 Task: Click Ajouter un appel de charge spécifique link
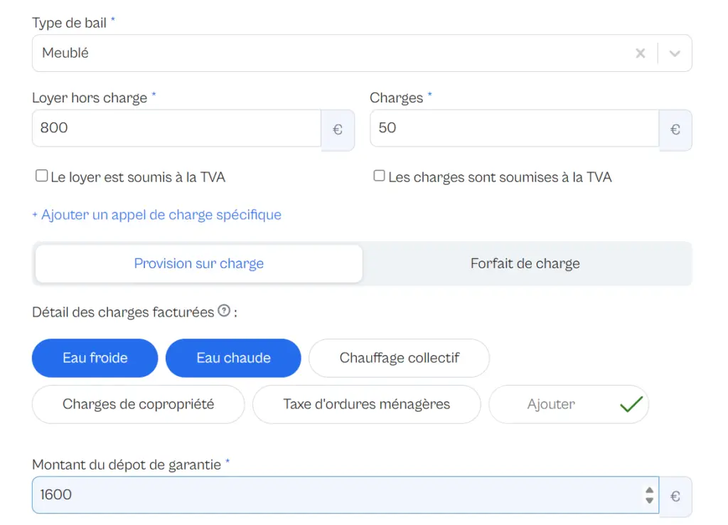coord(156,215)
